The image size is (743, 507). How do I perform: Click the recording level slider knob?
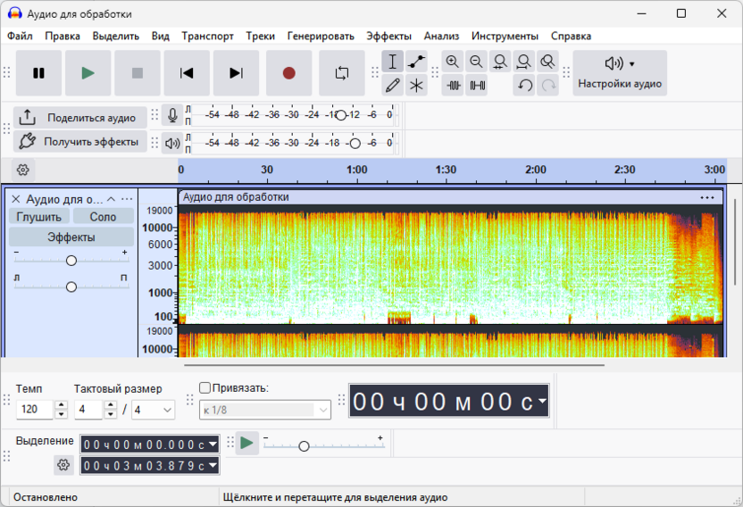click(x=341, y=115)
